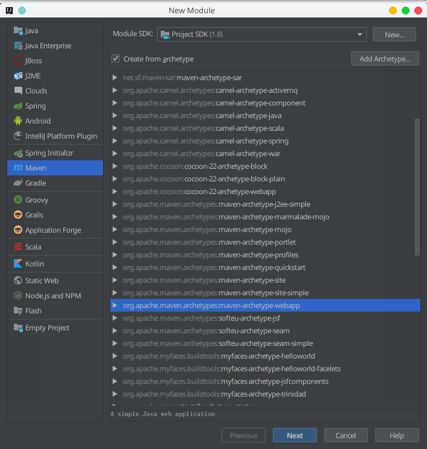The image size is (427, 449).
Task: Select the Grails icon
Action: click(x=18, y=215)
